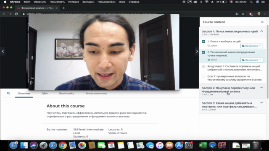Expand Section 3 Какие акции добавлять
Image resolution: width=269 pixels, height=151 pixels.
coord(261,102)
